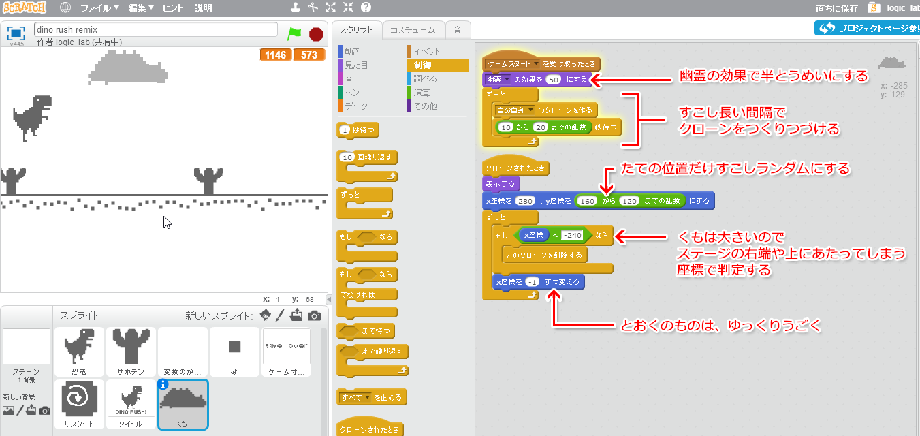Edit project title dino rush remix
The image size is (920, 436).
click(156, 30)
